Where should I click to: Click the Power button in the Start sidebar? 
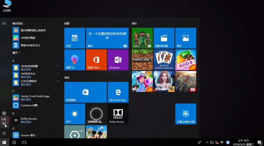click(x=4, y=133)
